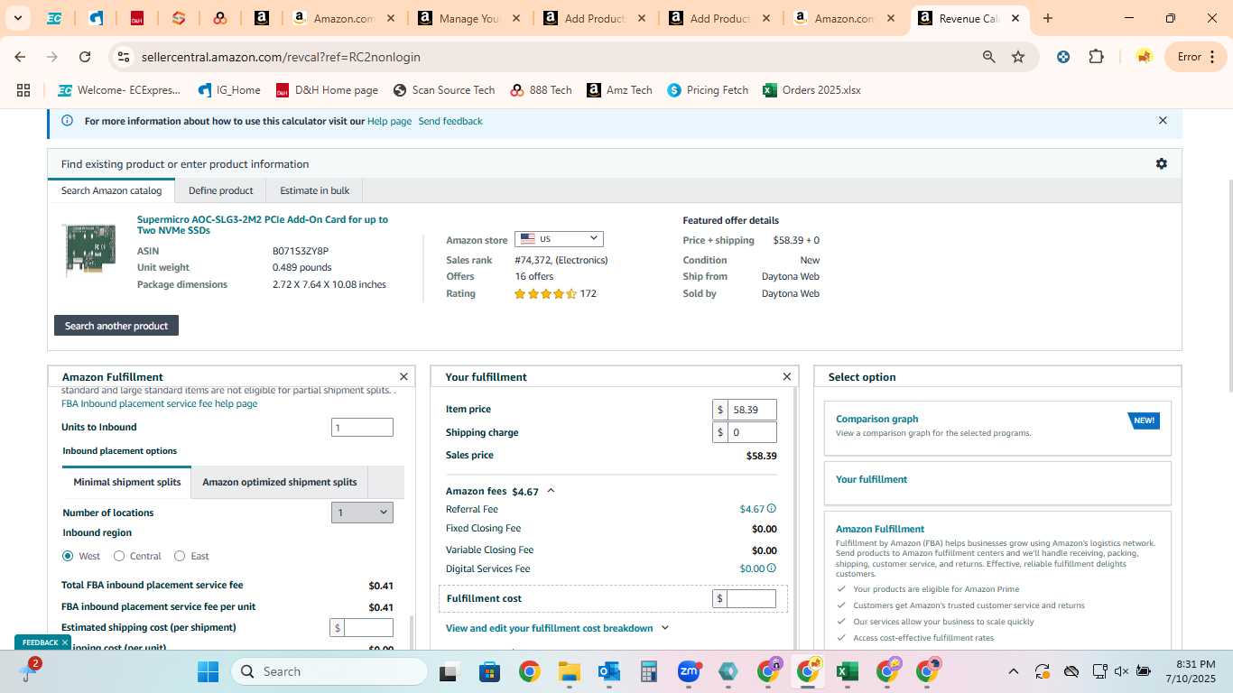Open the Calculator app from the taskbar

648,671
